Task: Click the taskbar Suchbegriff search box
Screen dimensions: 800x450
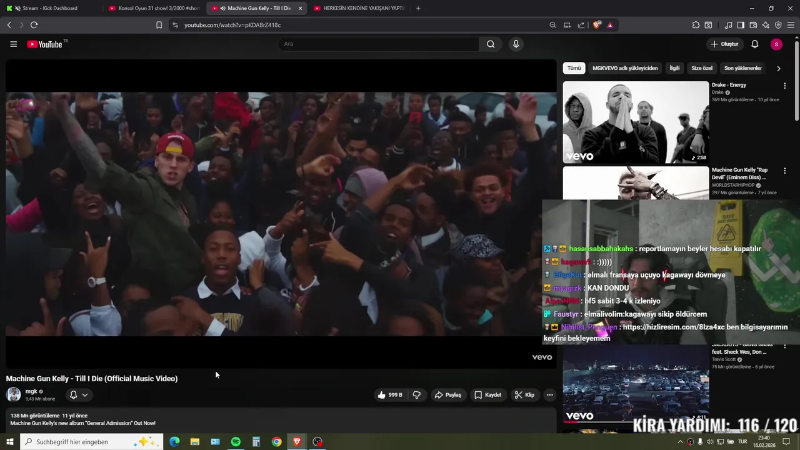Action: click(x=92, y=442)
